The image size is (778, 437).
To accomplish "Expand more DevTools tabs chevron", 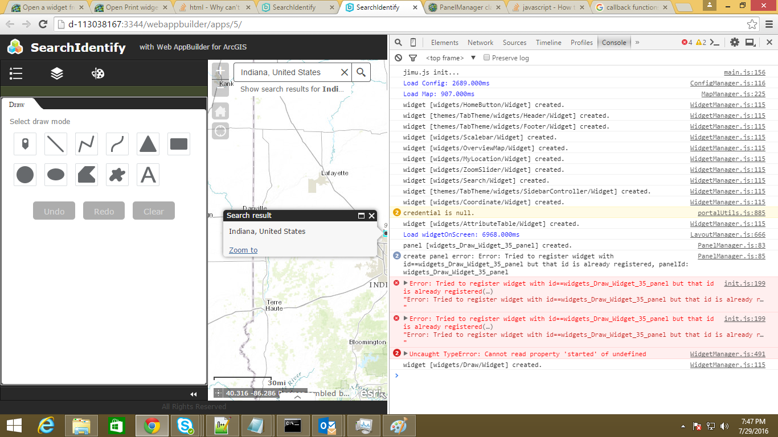I will pos(637,43).
